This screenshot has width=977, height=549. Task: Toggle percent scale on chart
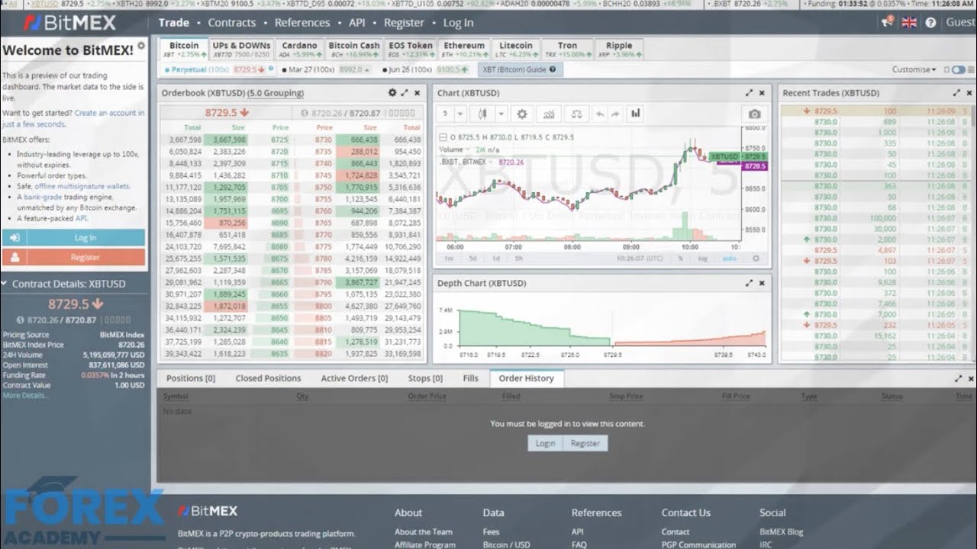[680, 258]
